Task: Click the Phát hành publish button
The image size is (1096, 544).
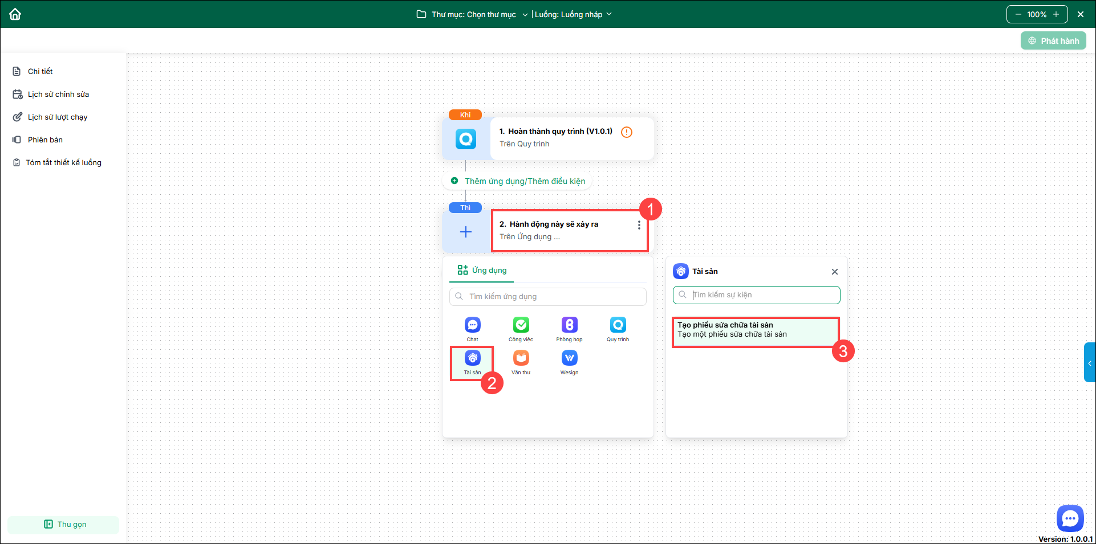Action: point(1053,41)
